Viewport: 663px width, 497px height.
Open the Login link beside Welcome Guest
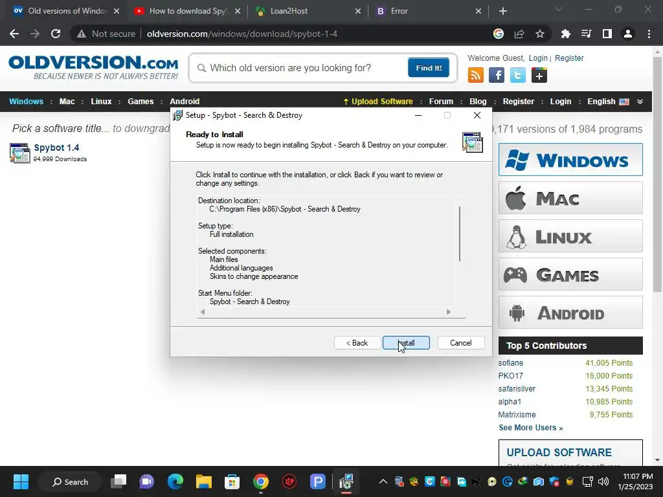(538, 58)
